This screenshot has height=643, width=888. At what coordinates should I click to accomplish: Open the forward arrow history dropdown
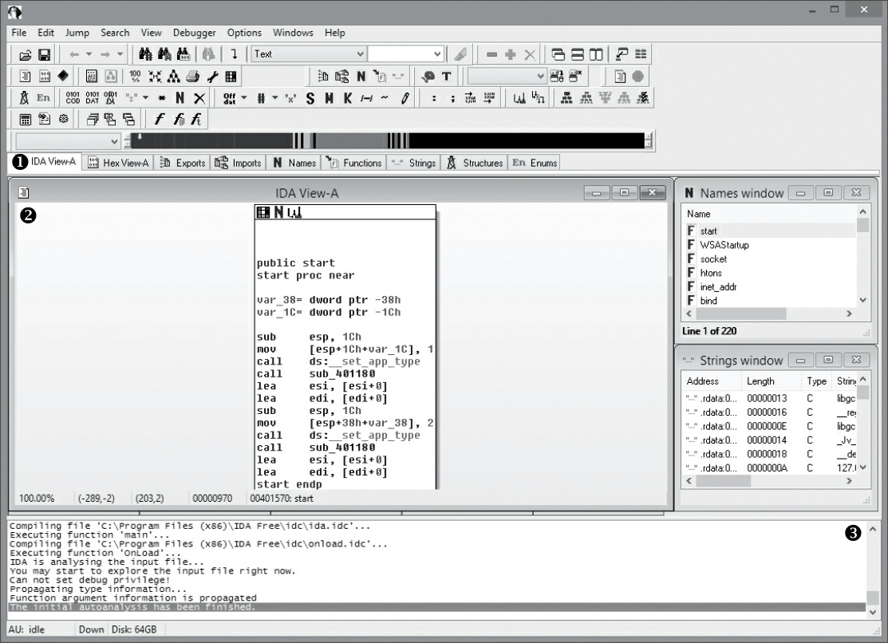point(120,54)
